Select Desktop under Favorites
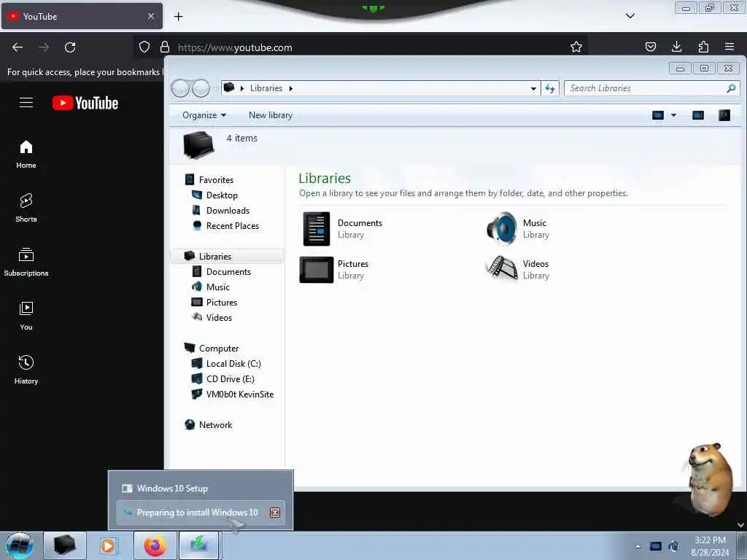Image resolution: width=747 pixels, height=560 pixels. coord(222,195)
